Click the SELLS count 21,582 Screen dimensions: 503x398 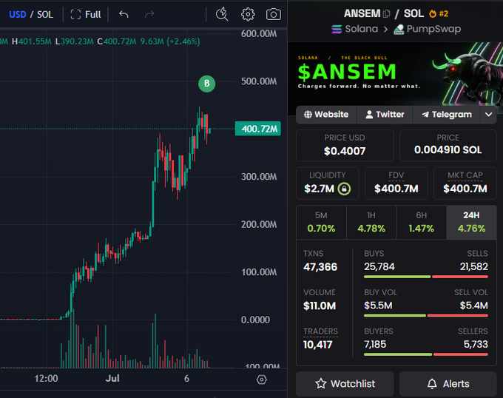[474, 266]
